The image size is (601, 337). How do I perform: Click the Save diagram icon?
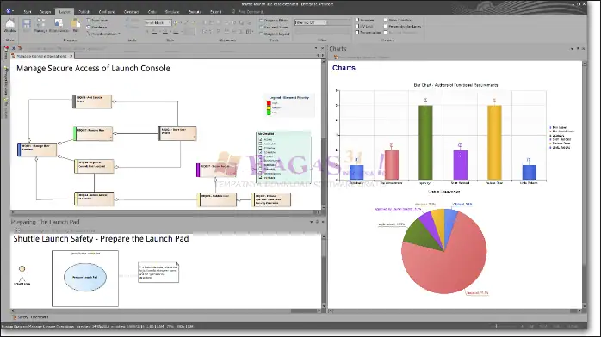point(27,24)
